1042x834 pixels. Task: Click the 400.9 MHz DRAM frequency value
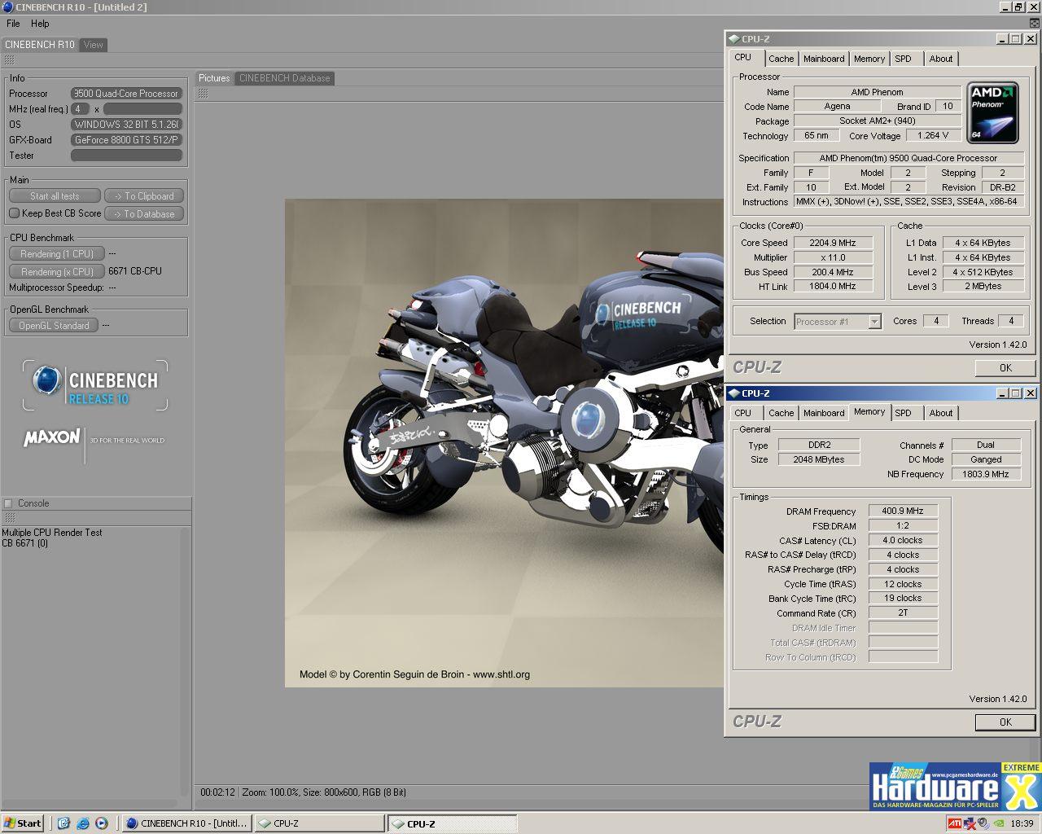[x=903, y=511]
